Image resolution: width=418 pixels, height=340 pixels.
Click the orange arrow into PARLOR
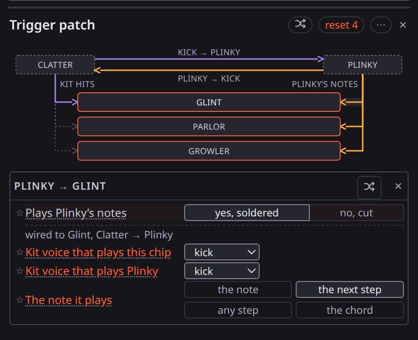[351, 126]
